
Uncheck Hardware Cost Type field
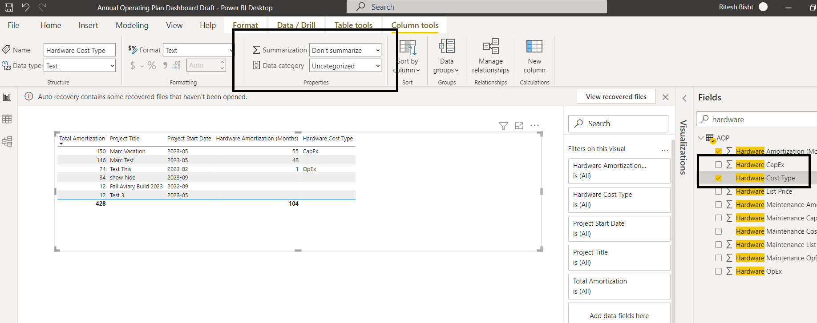(718, 178)
